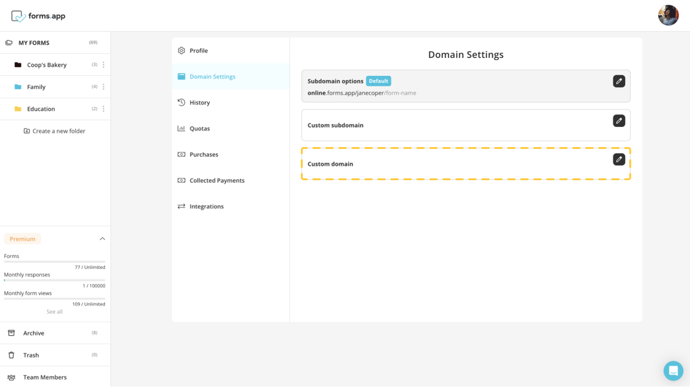Click See all usage link
Image resolution: width=690 pixels, height=387 pixels.
55,312
